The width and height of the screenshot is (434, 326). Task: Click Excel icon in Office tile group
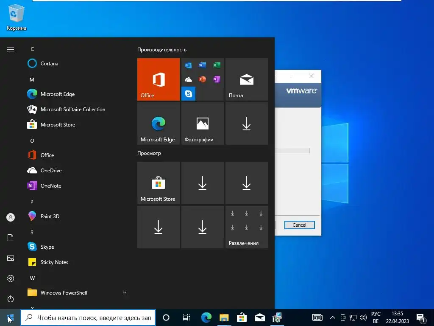(217, 65)
